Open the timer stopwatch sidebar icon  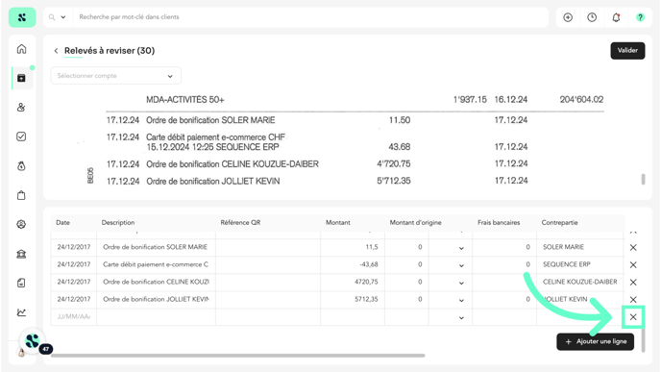pos(21,165)
